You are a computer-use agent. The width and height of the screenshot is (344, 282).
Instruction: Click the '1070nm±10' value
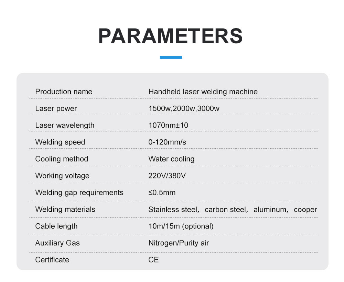[x=168, y=125]
